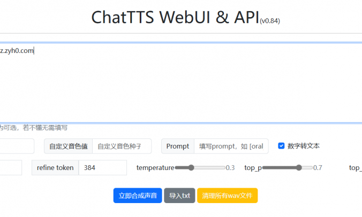This screenshot has height=217, width=362.
Task: Click the 自定义音色值 label
Action: click(69, 146)
